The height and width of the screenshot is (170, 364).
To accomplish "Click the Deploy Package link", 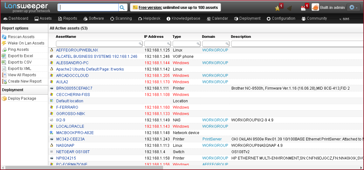I will pos(22,99).
